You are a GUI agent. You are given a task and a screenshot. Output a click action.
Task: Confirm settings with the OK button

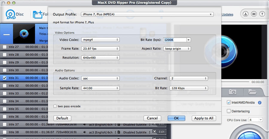pyautogui.click(x=176, y=118)
